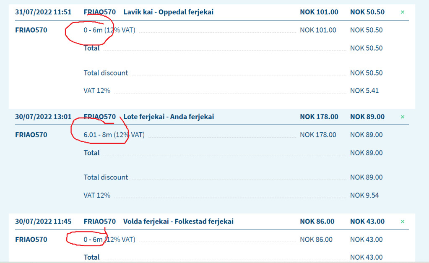Image resolution: width=429 pixels, height=263 pixels.
Task: Click the × icon on the Lote ferjekai passage
Action: [x=403, y=117]
